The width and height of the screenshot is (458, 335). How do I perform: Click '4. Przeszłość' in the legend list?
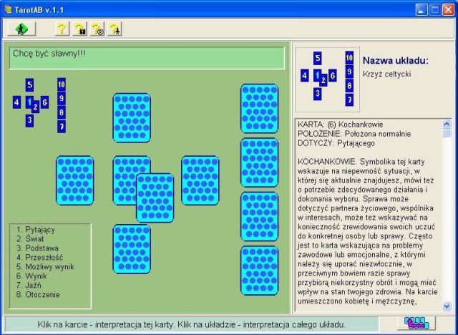point(39,257)
